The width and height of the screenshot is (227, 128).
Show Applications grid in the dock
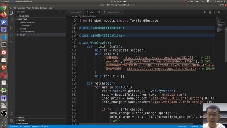click(x=4, y=124)
